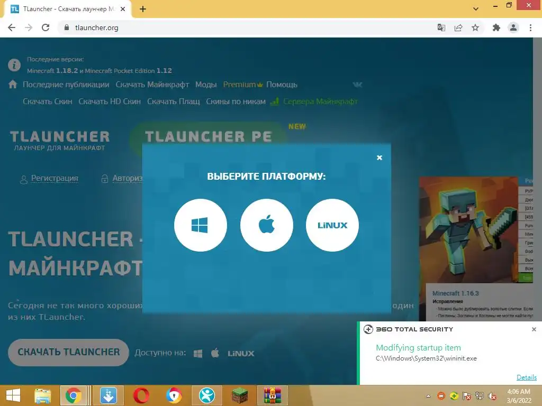This screenshot has height=406, width=542.
Task: Open File Explorer from taskbar
Action: (43, 395)
